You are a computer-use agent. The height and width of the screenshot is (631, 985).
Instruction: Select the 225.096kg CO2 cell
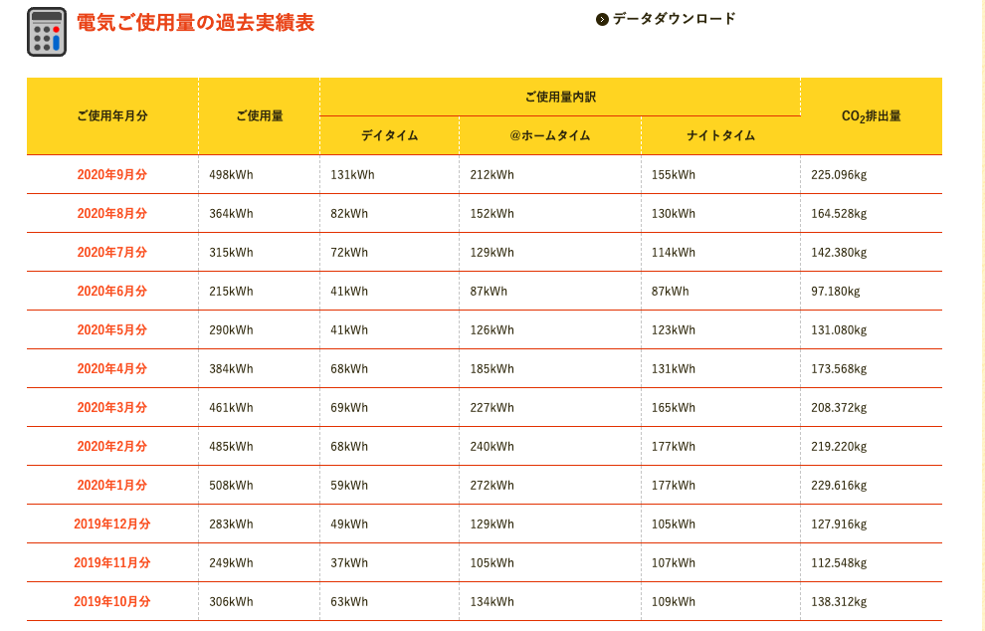872,175
